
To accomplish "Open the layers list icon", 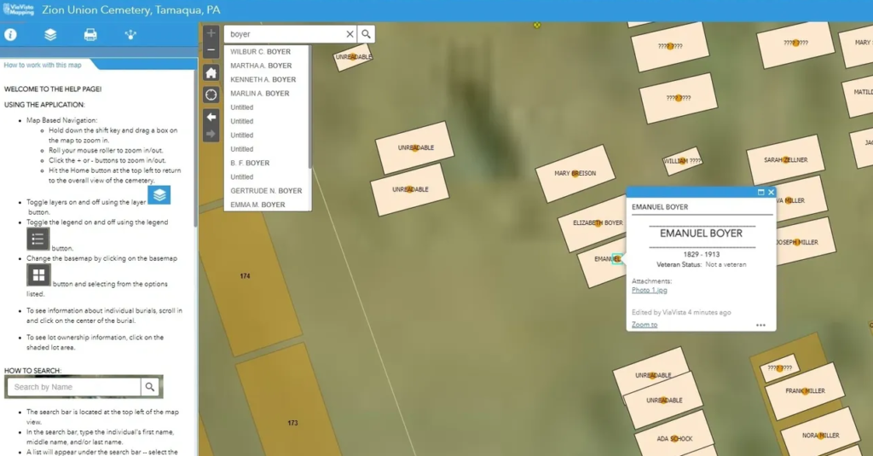I will (50, 35).
